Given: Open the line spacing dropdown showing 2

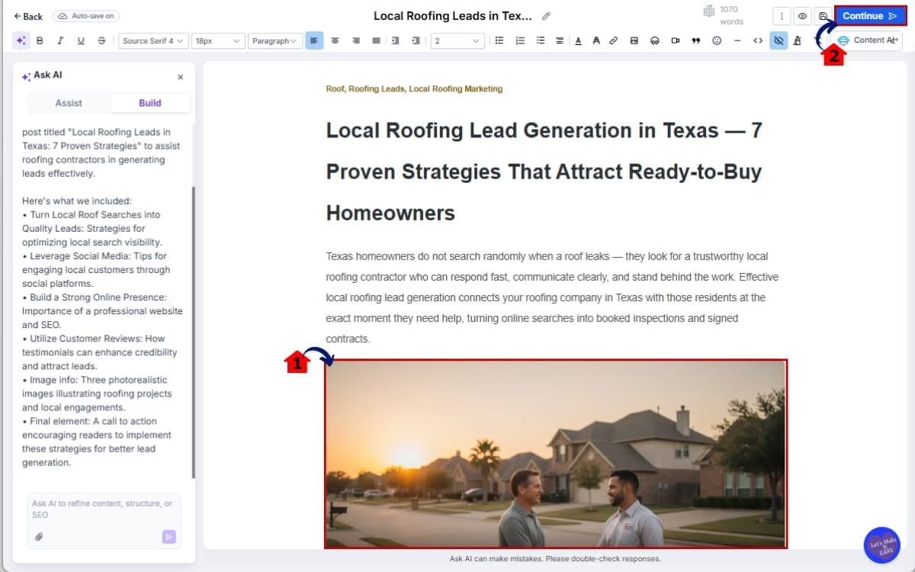Looking at the screenshot, I should pos(457,40).
